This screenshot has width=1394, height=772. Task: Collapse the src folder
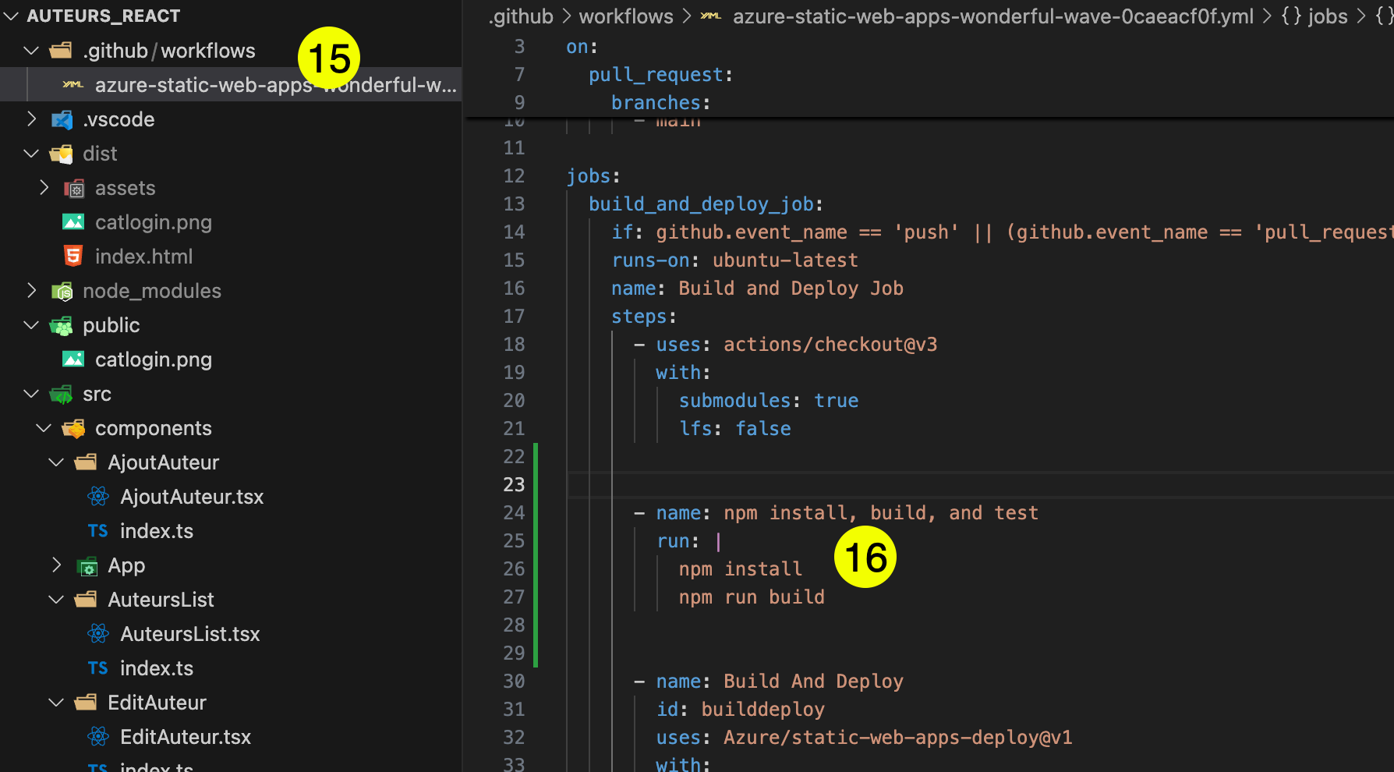pos(30,393)
